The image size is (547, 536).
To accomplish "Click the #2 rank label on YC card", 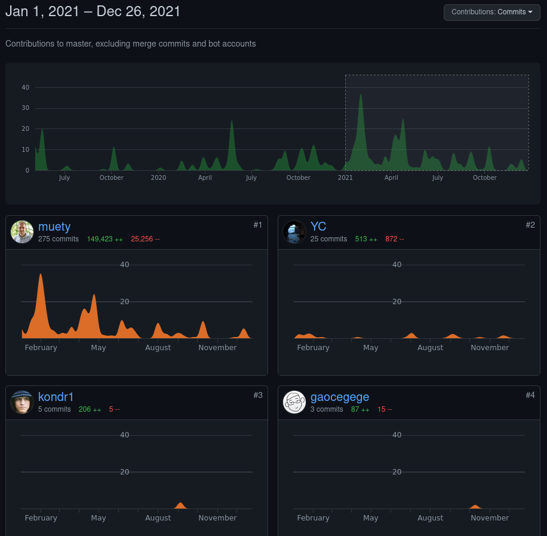I will click(x=530, y=225).
